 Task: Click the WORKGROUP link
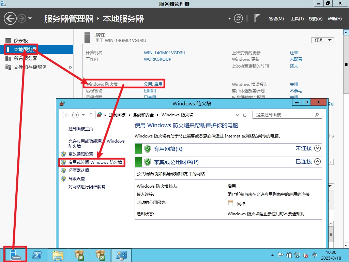point(157,59)
